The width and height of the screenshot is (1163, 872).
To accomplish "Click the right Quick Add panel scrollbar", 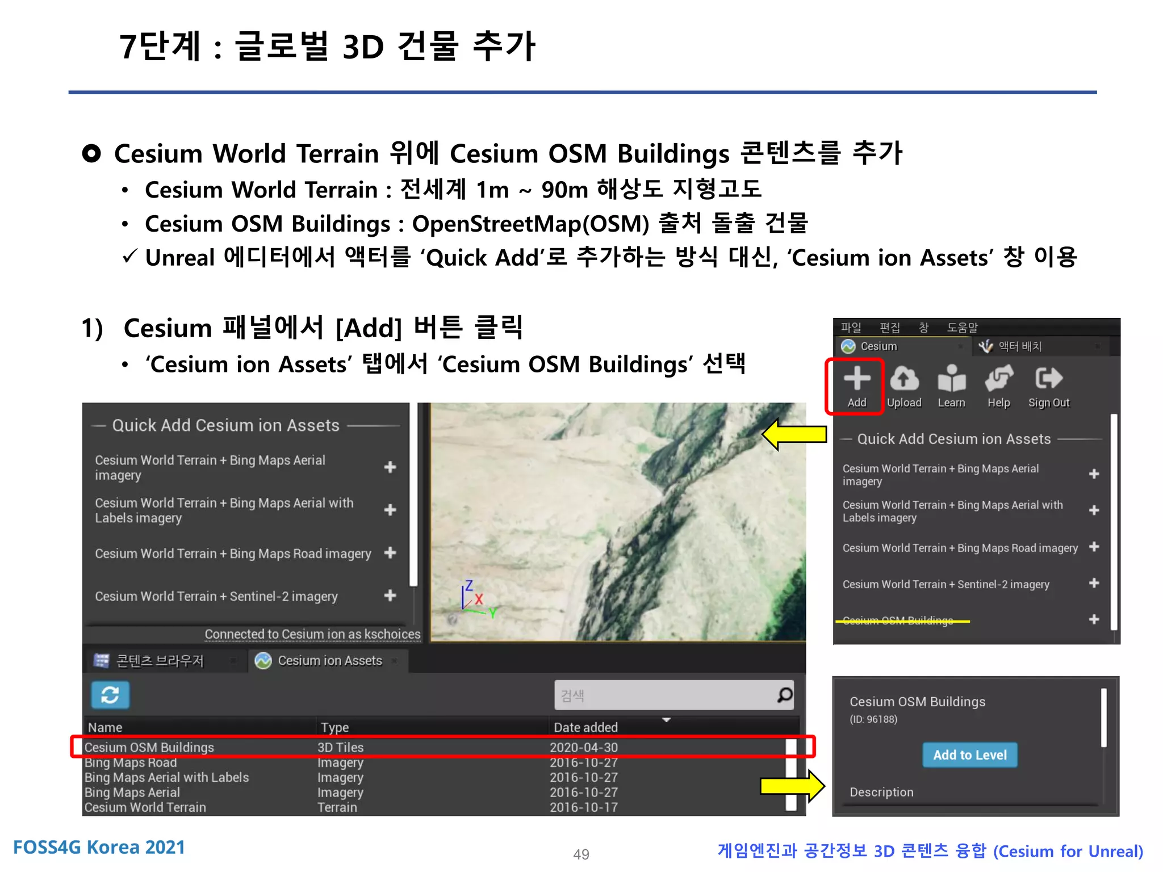I will [x=1114, y=521].
